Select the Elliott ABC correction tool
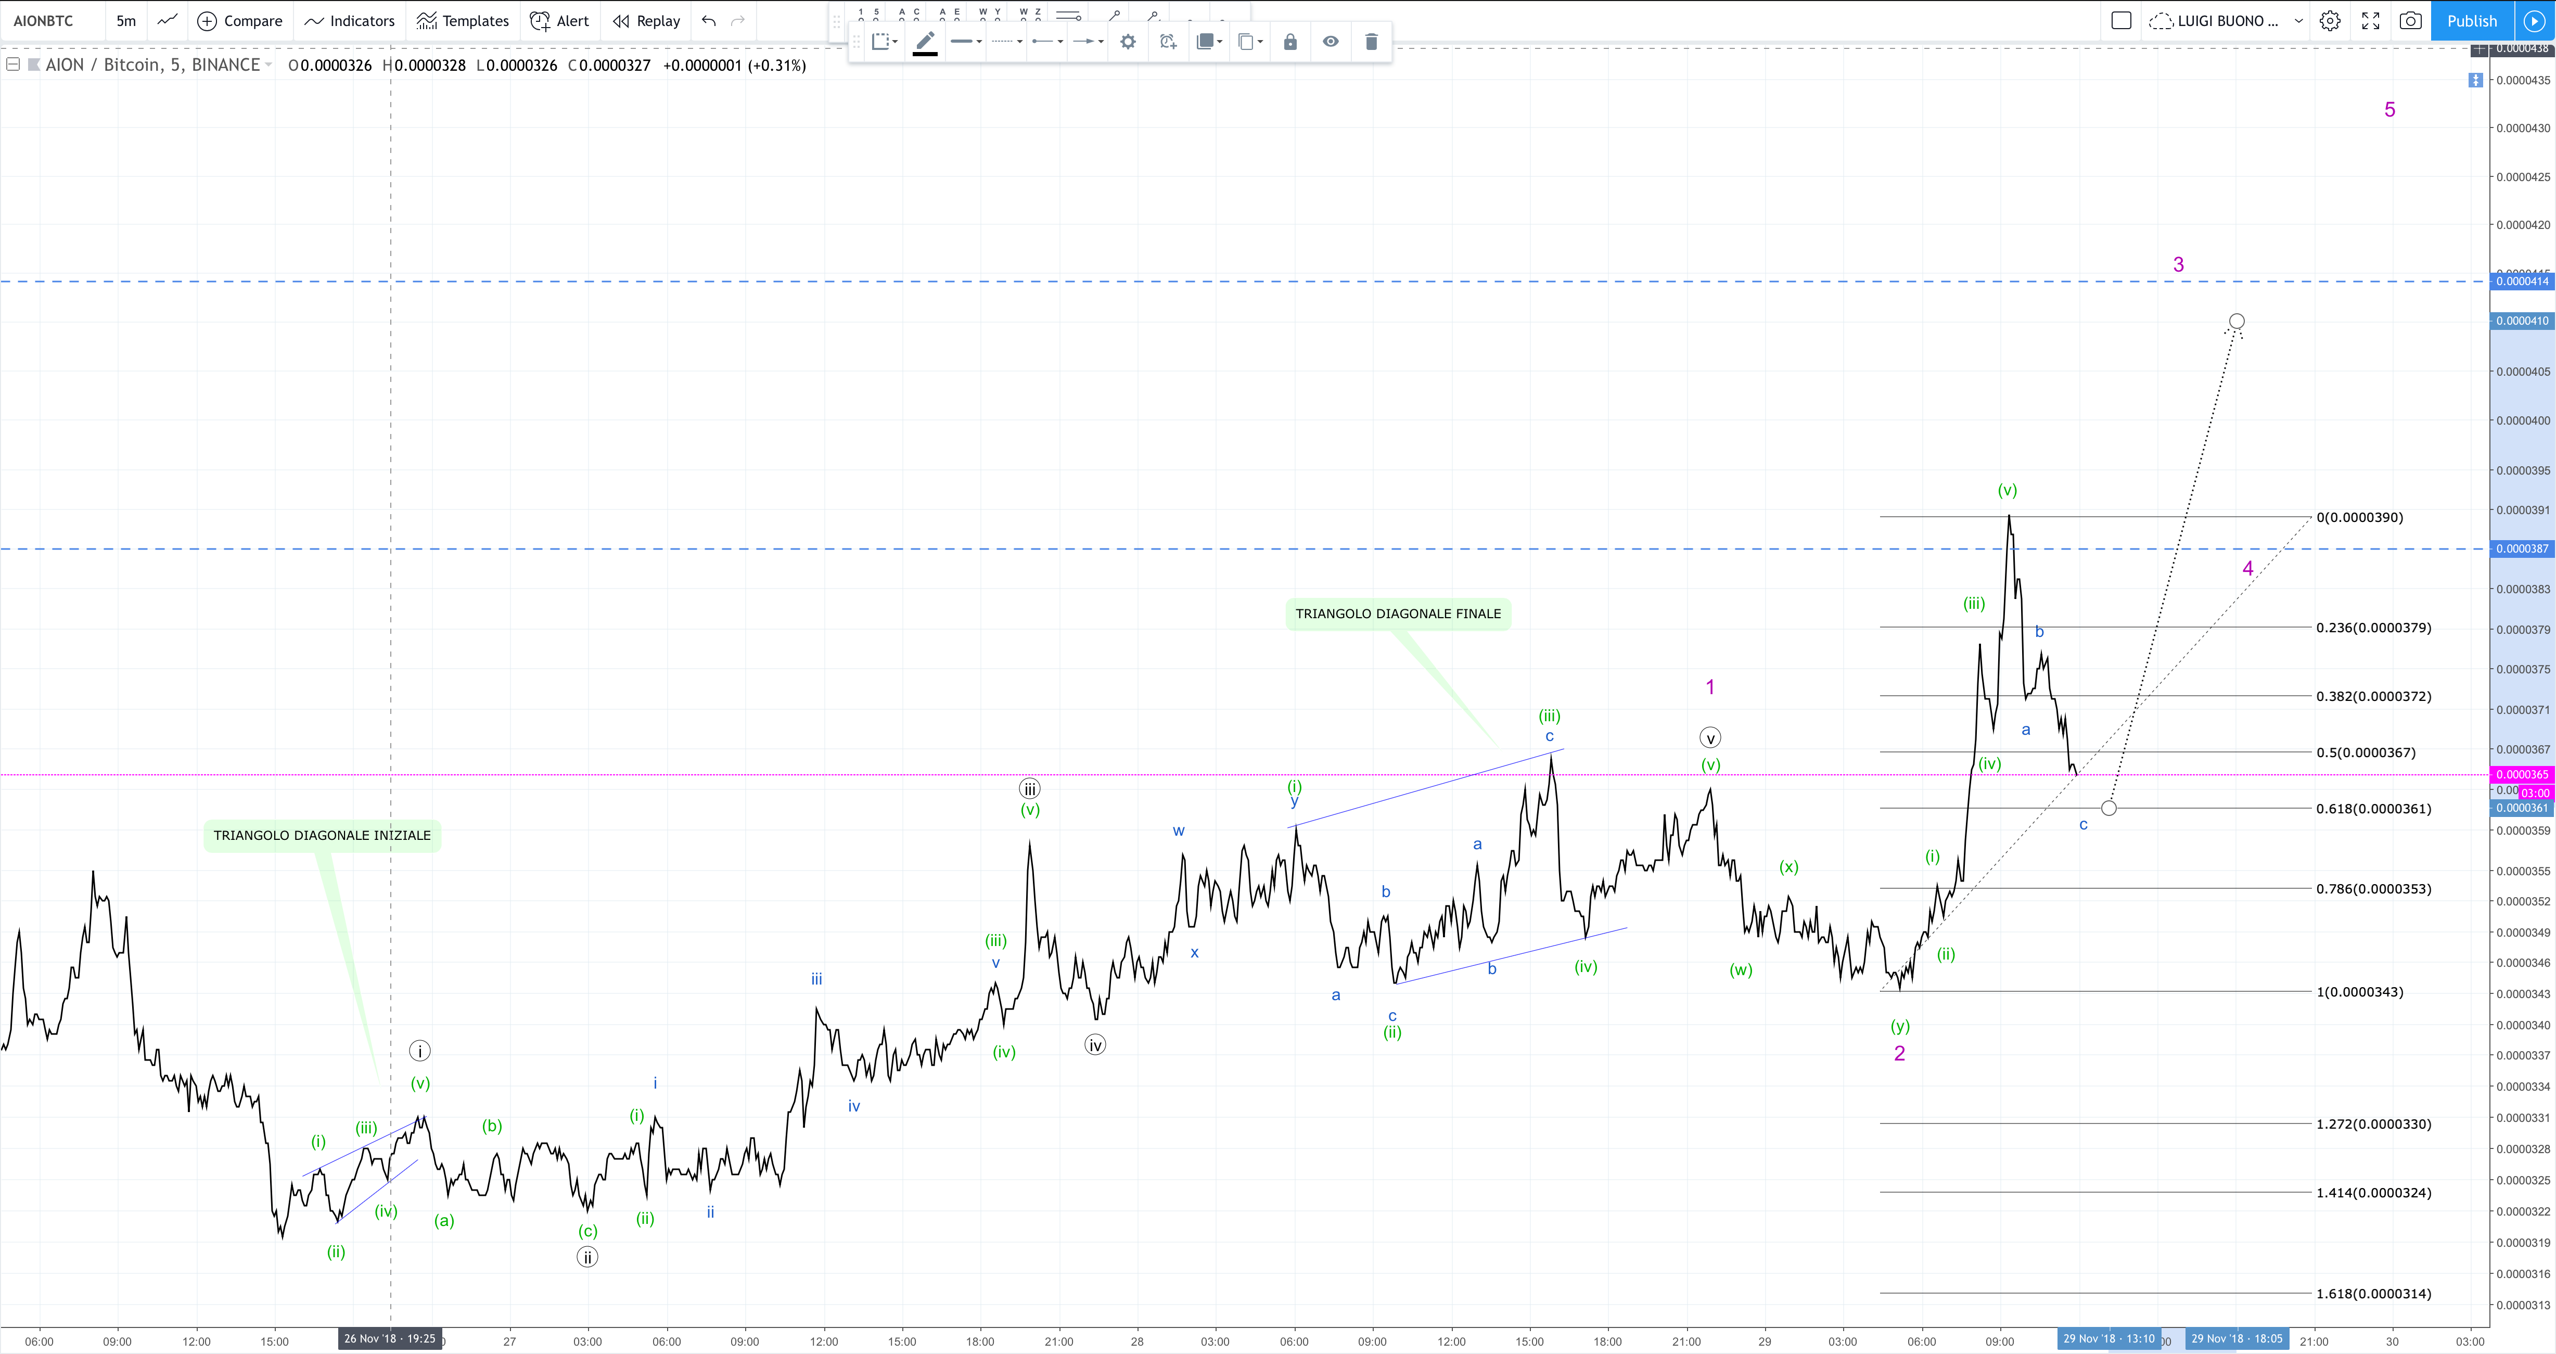The image size is (2556, 1354). (909, 13)
